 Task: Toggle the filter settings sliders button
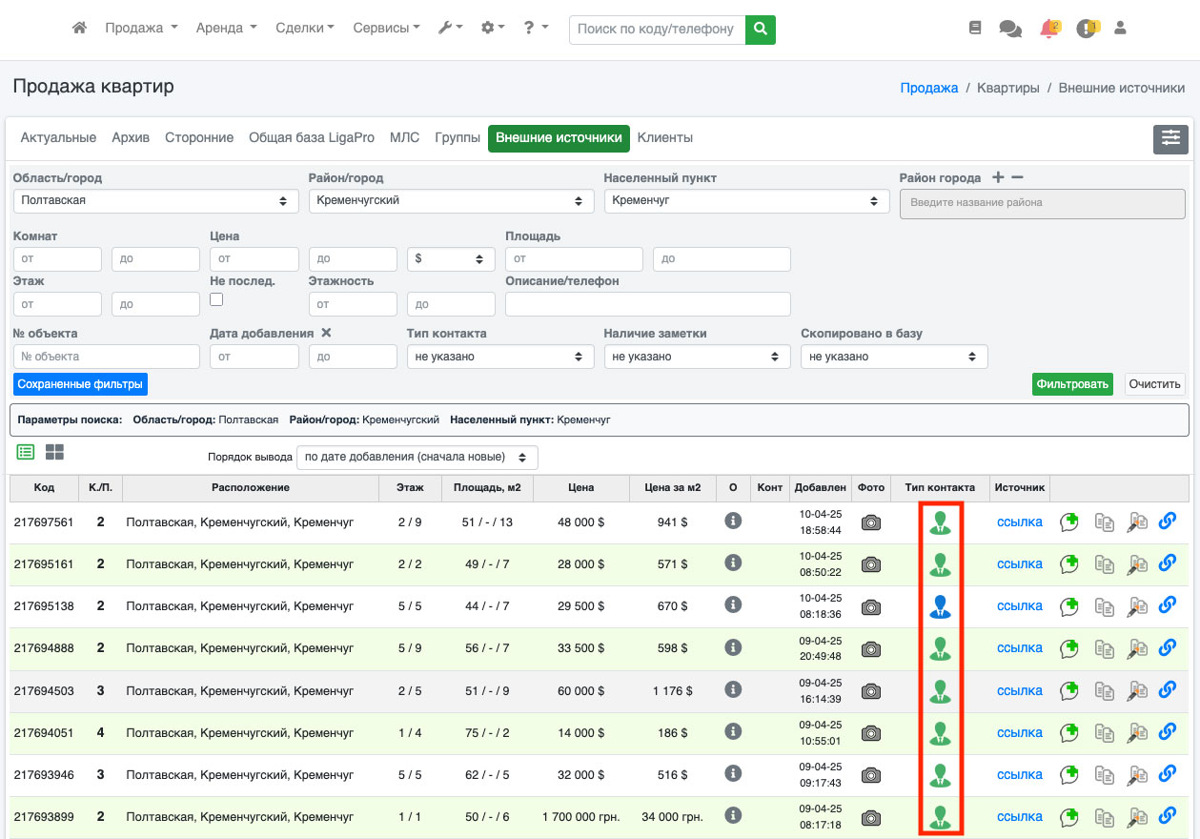click(1170, 138)
